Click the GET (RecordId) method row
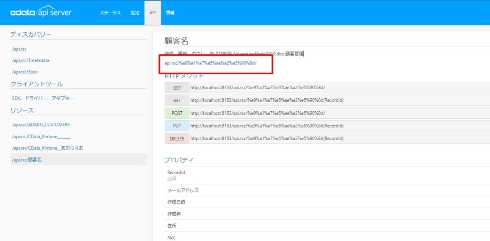 (x=327, y=100)
